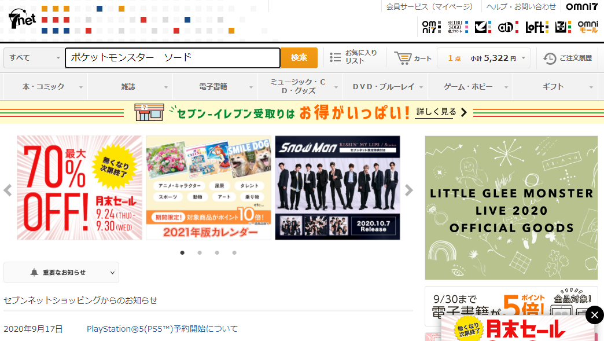604x341 pixels.
Task: Click the Seven-Eleven store icon in banner
Action: pyautogui.click(x=149, y=112)
